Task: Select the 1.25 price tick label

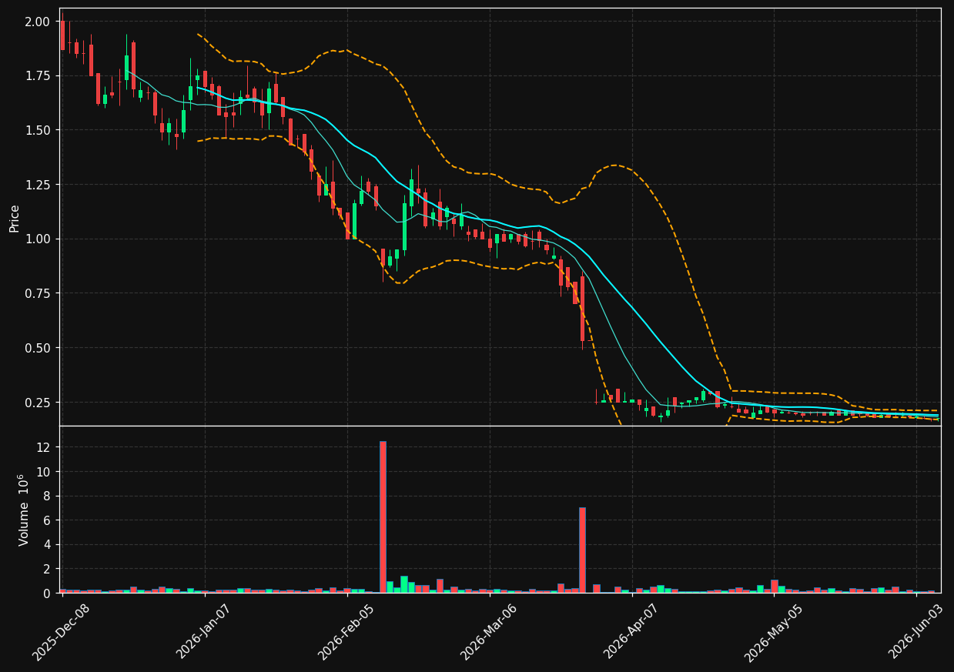Action: tap(38, 185)
